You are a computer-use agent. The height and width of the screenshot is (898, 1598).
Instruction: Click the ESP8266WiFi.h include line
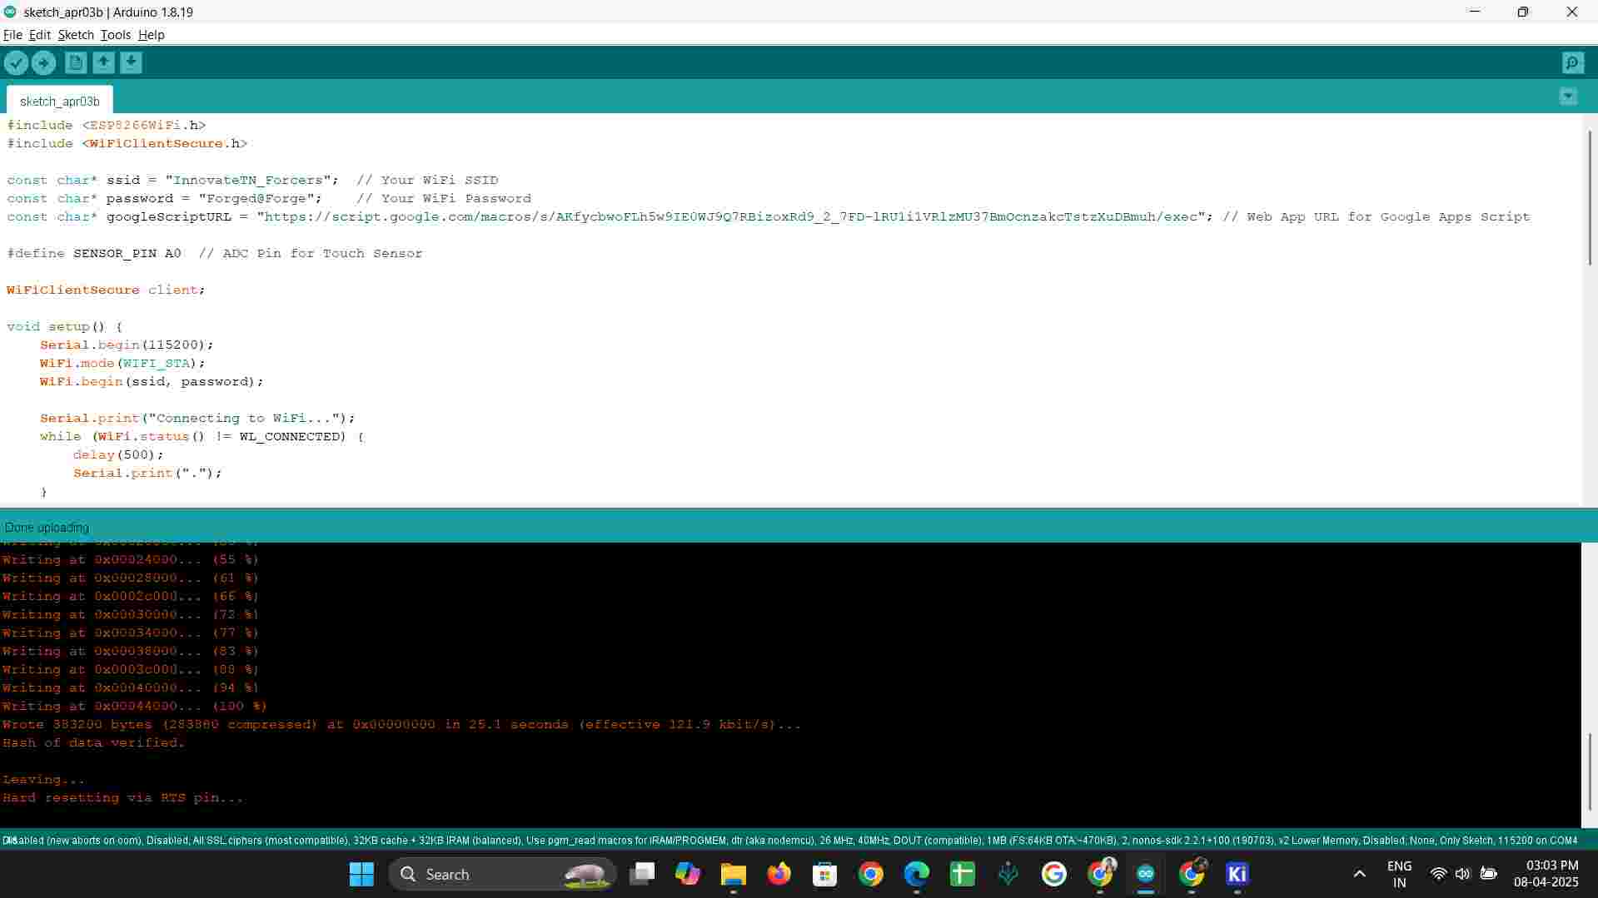[x=107, y=125]
